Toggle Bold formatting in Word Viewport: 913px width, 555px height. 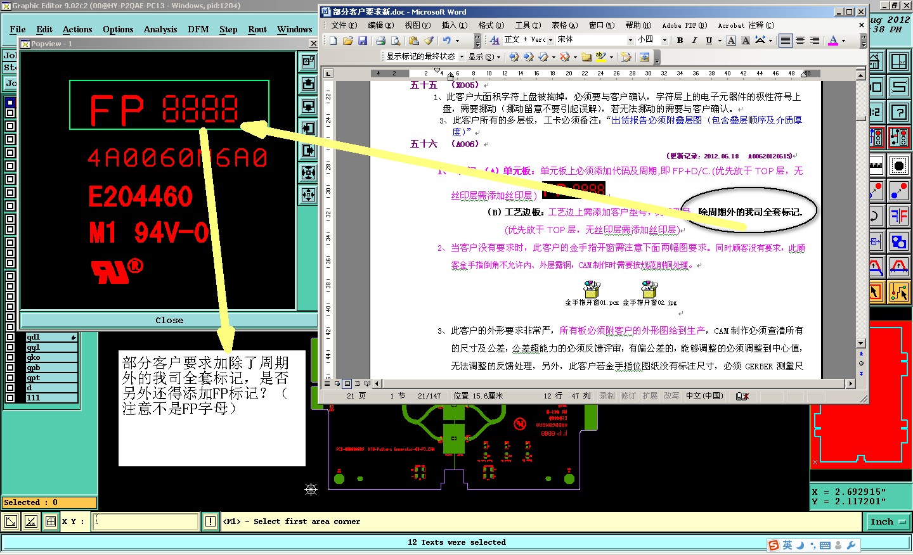tap(680, 41)
